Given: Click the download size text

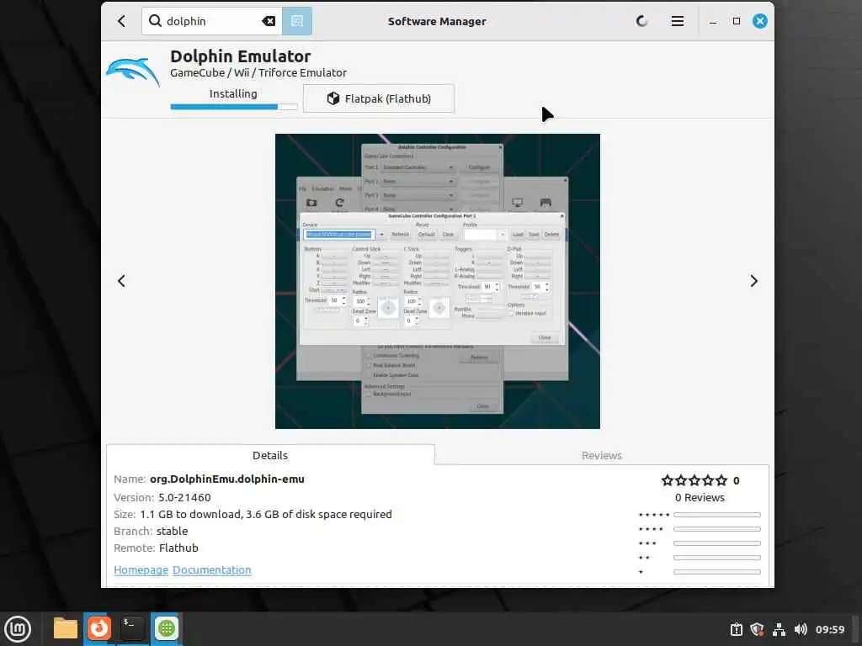Looking at the screenshot, I should coord(266,515).
